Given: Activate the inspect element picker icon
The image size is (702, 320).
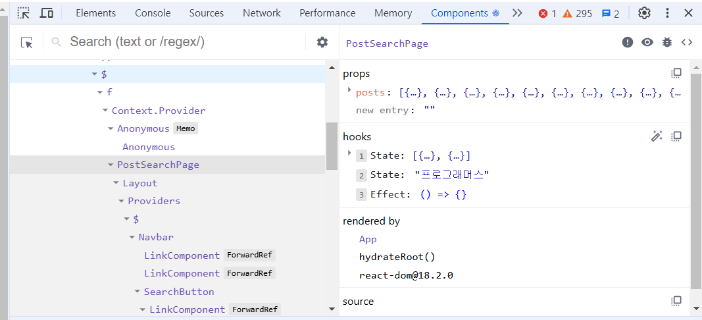Looking at the screenshot, I should pyautogui.click(x=23, y=13).
